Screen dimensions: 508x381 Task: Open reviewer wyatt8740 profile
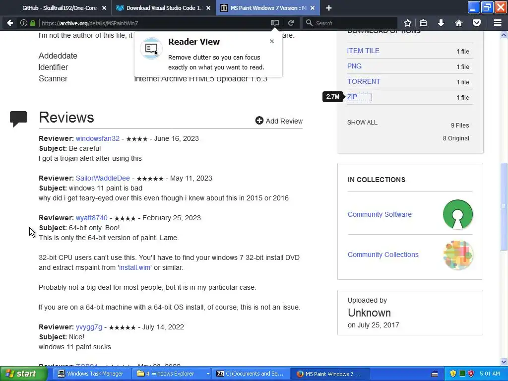(91, 218)
